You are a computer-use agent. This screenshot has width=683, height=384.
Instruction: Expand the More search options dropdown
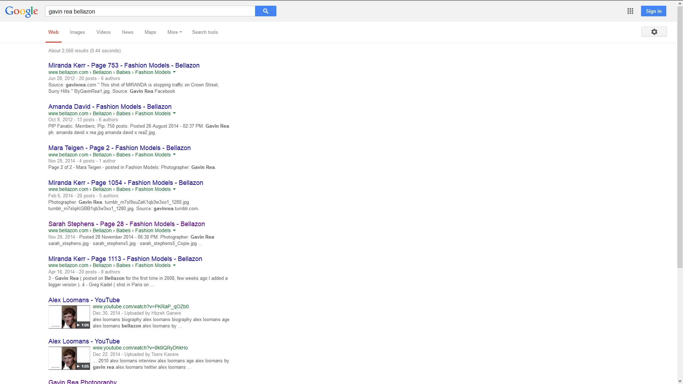(x=174, y=32)
